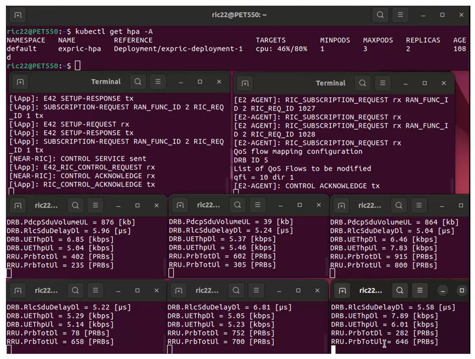
Task: Open new tab in ric22@PET550 main terminal
Action: tap(18, 15)
